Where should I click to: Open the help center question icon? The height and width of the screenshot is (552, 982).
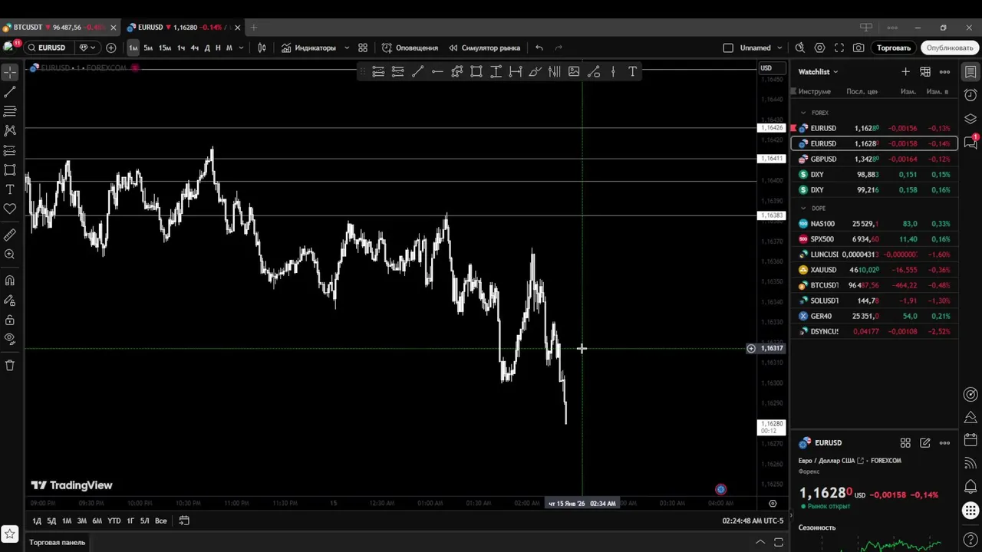click(970, 540)
